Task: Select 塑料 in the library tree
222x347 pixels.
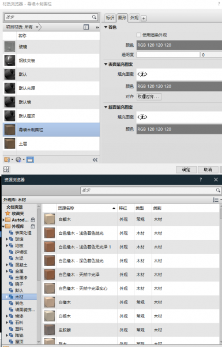Action: (x=19, y=329)
